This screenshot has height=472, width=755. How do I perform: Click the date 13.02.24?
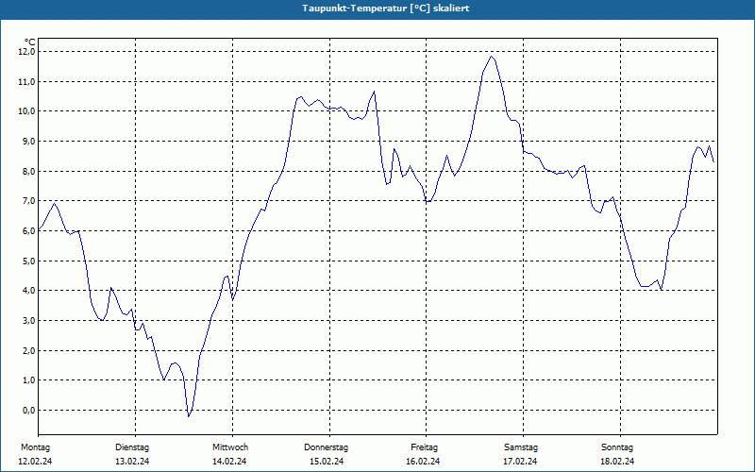pos(132,462)
